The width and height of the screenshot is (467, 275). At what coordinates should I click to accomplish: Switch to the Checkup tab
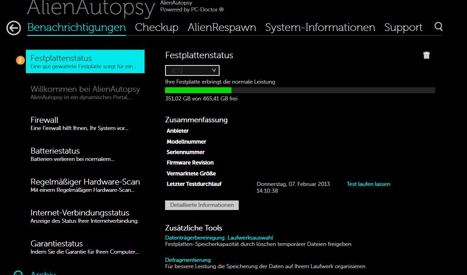click(x=157, y=27)
